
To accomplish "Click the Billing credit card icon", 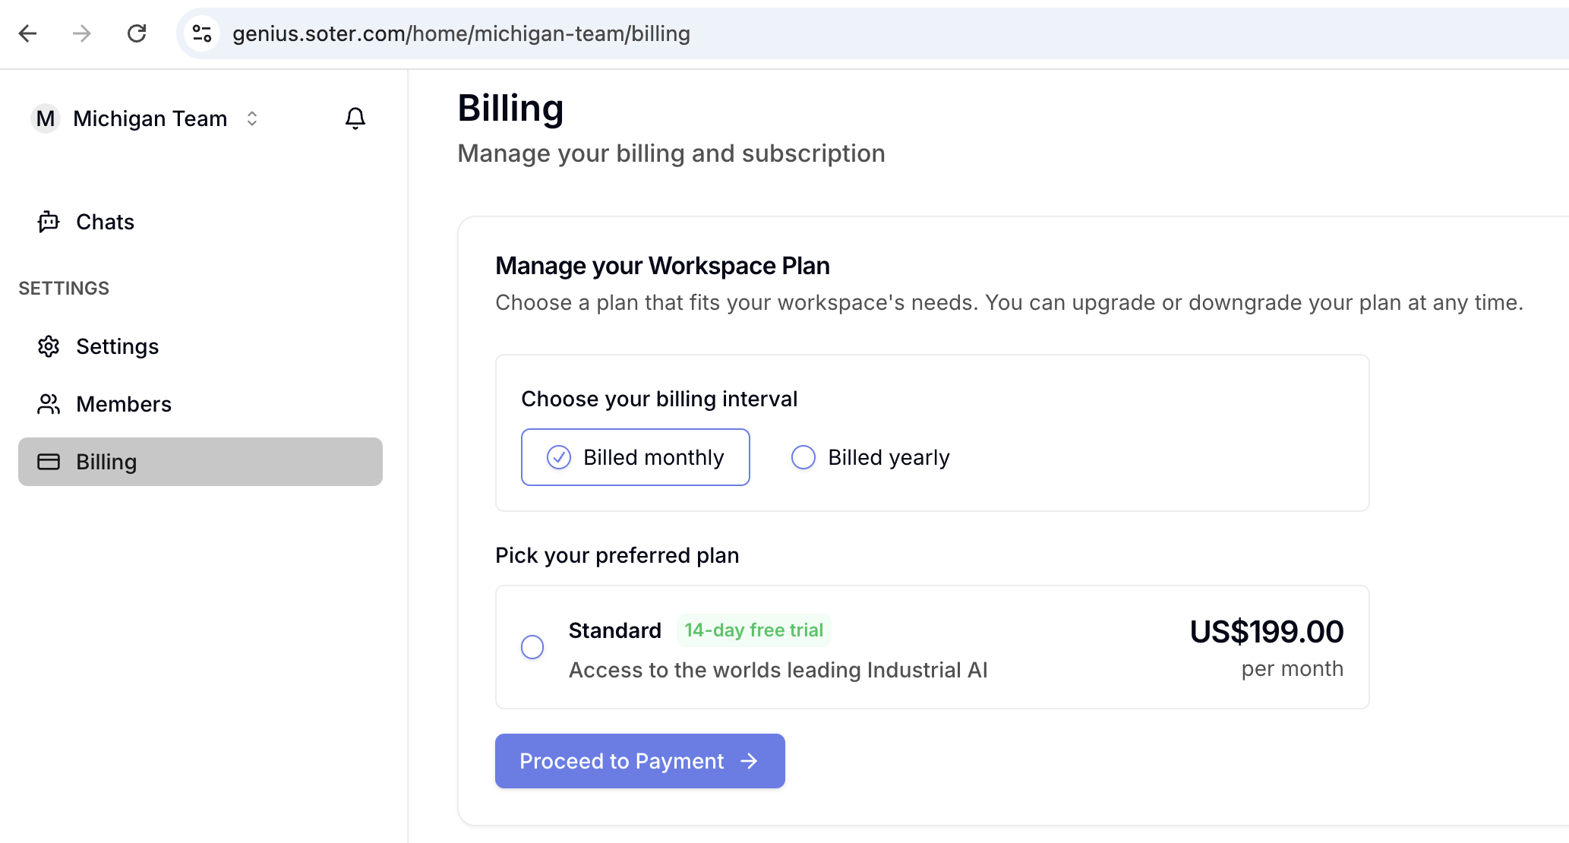I will click(46, 461).
